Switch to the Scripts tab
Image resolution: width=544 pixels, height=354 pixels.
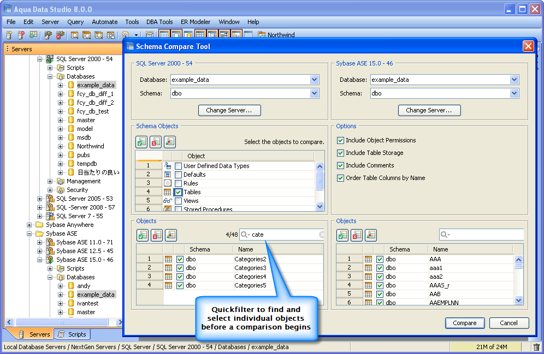tap(72, 334)
